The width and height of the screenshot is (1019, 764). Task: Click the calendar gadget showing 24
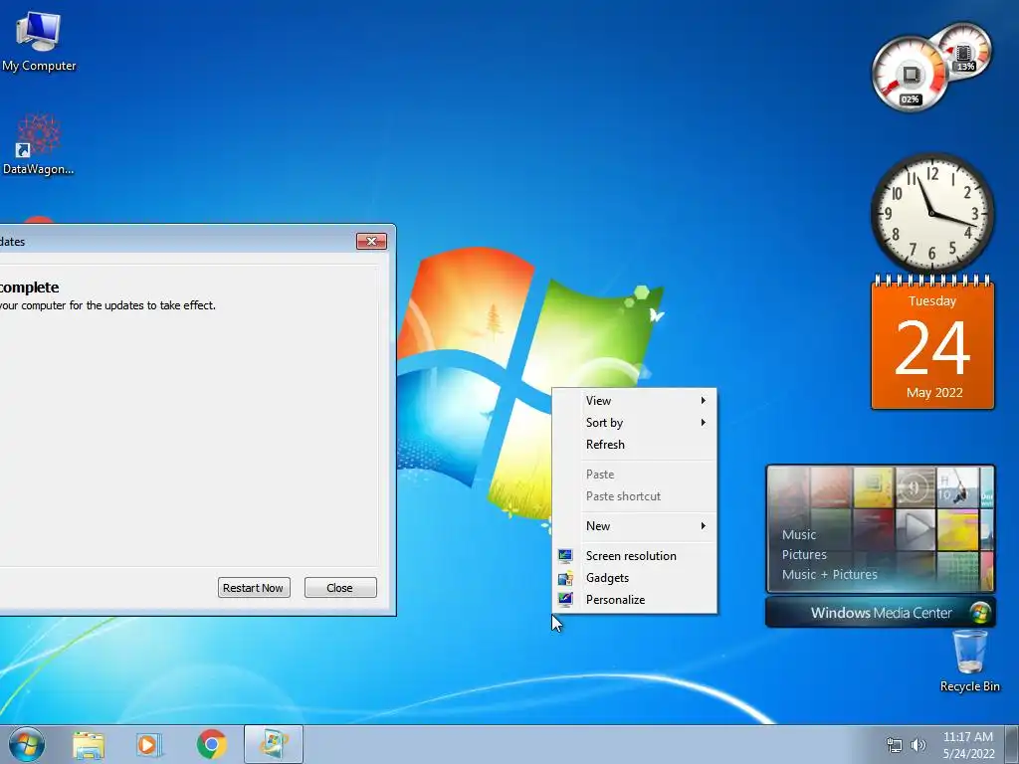coord(932,343)
